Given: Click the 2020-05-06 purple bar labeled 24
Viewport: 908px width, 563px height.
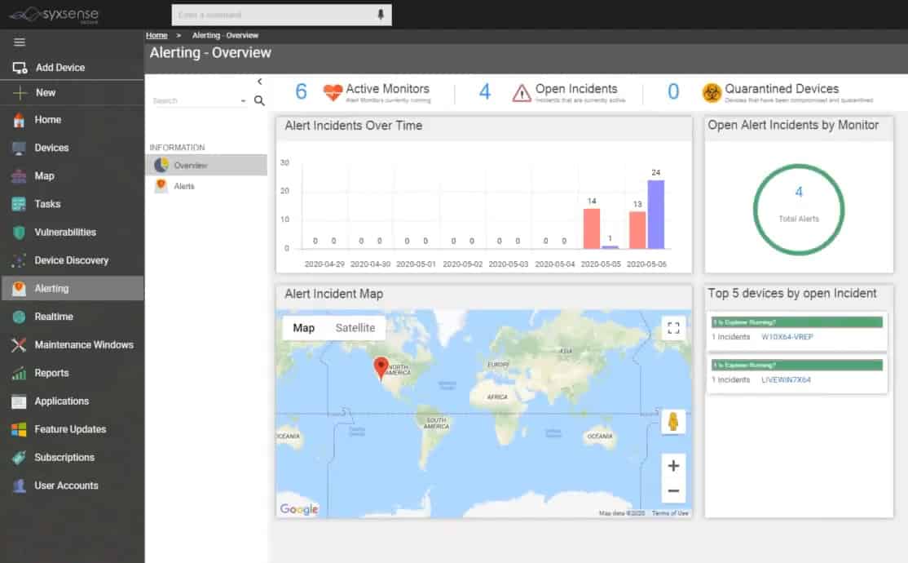Looking at the screenshot, I should click(x=655, y=215).
